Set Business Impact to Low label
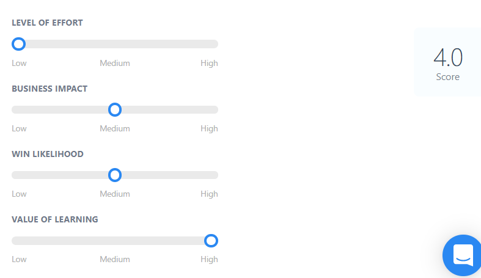 19,128
